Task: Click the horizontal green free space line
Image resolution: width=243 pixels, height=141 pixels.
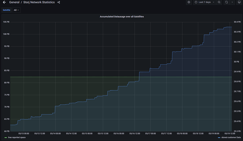Action: point(70,77)
